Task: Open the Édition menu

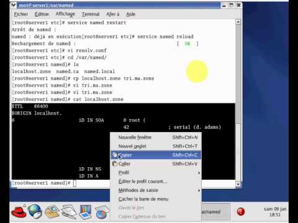Action: 42,14
